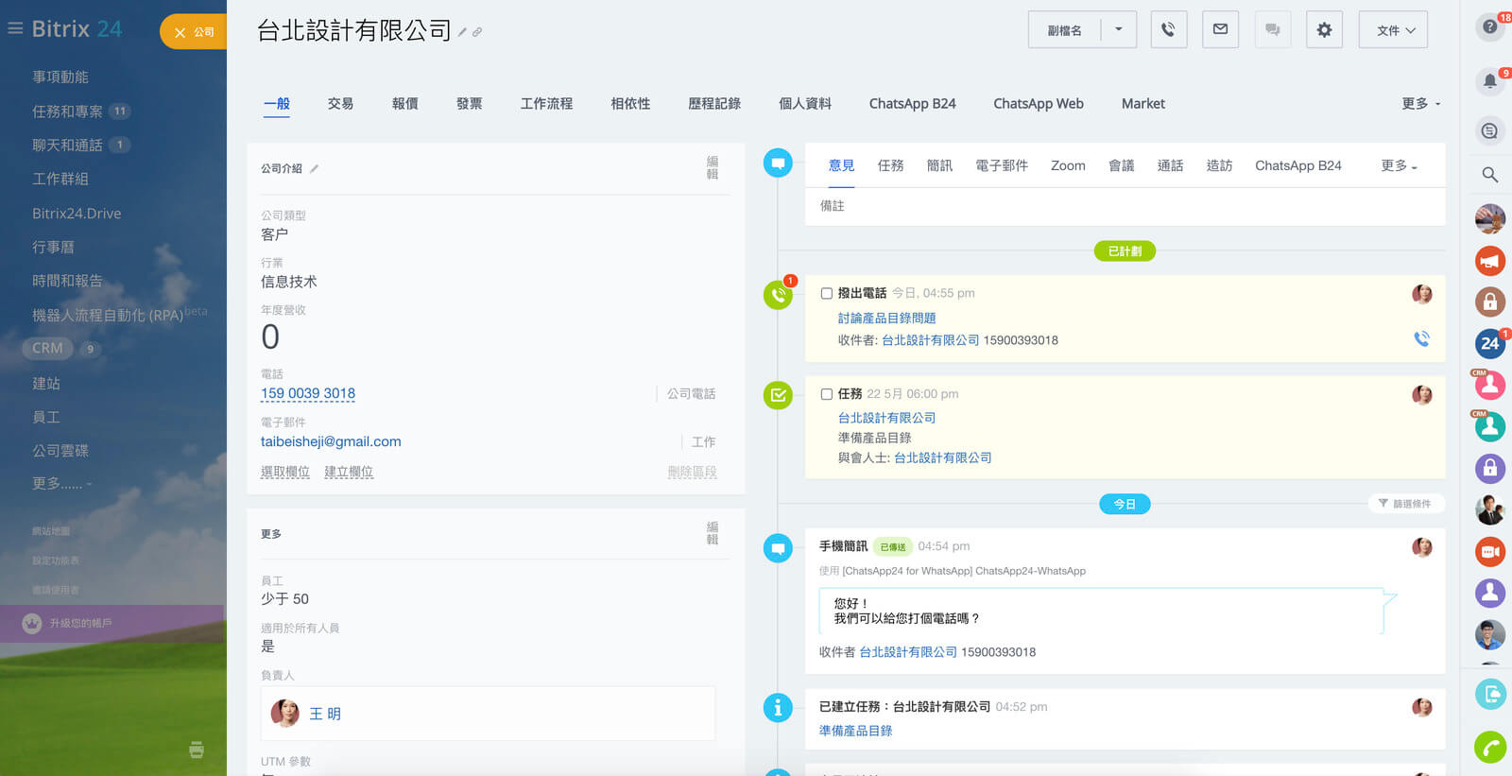Click the email envelope button in header
Image resolution: width=1512 pixels, height=776 pixels.
1220,30
